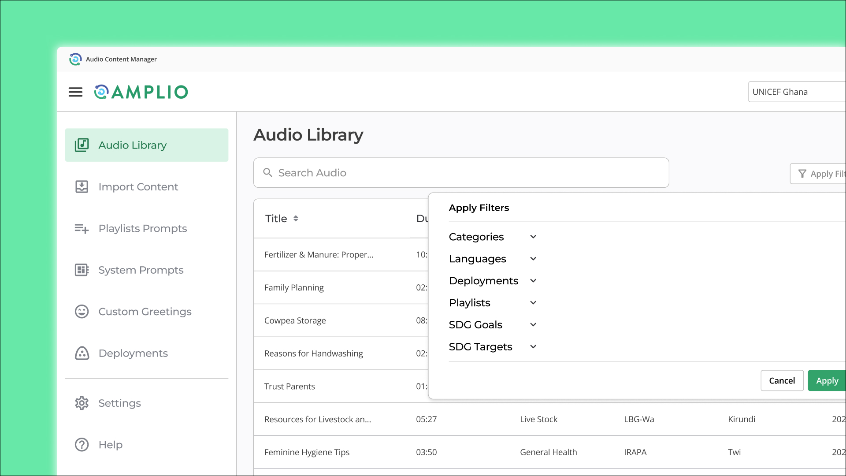Select Audio Library in the sidebar
This screenshot has width=846, height=476.
point(147,145)
